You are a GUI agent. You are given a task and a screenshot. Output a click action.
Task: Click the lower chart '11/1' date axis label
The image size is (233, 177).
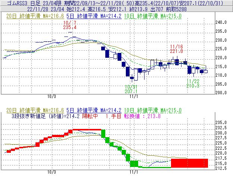click(134, 172)
